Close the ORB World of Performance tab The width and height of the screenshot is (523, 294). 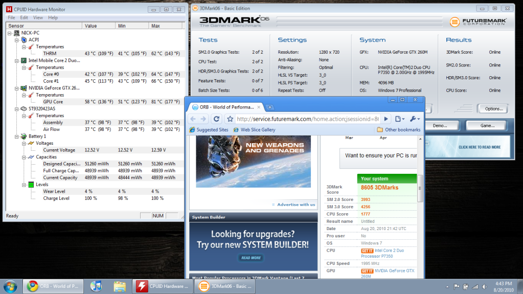[x=259, y=107]
